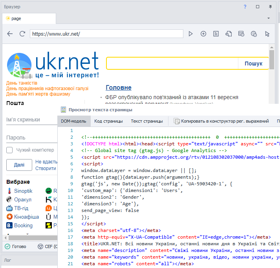Click the wrench-and-page toolbar icon
280x268 pixels.
[229, 34]
